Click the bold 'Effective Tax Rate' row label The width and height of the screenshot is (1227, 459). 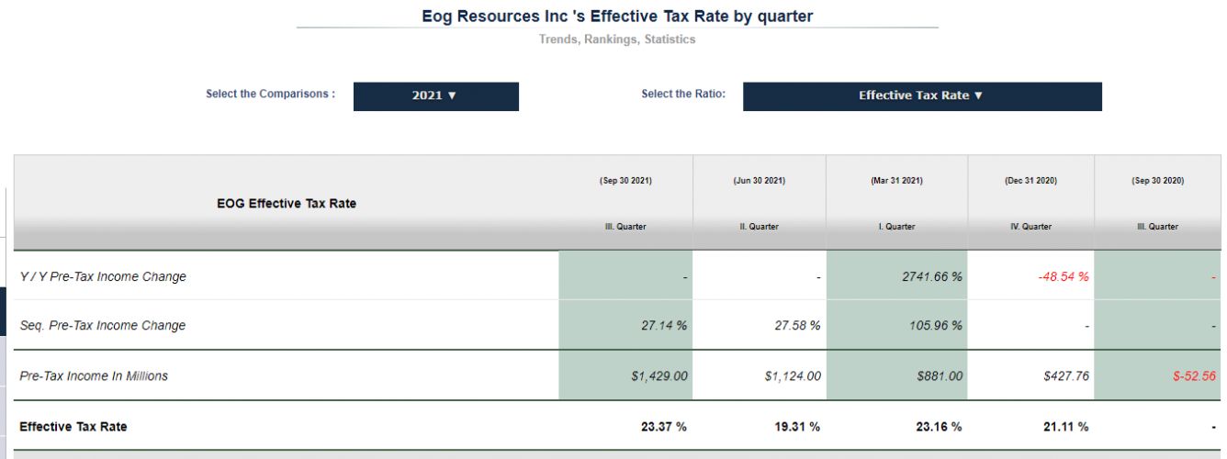point(73,427)
